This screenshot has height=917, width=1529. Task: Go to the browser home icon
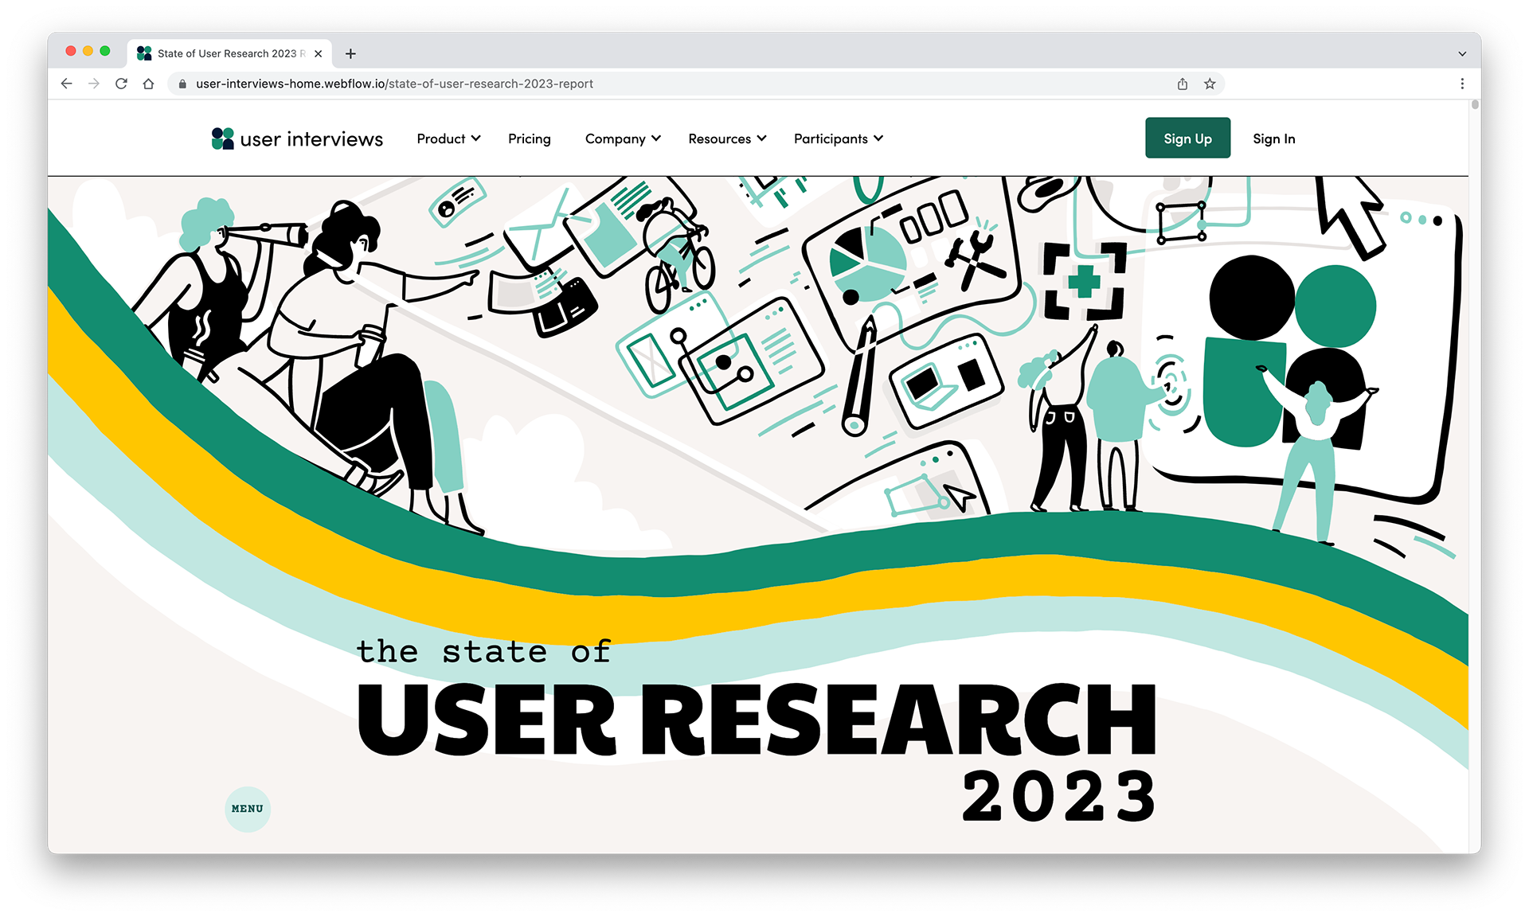click(148, 84)
